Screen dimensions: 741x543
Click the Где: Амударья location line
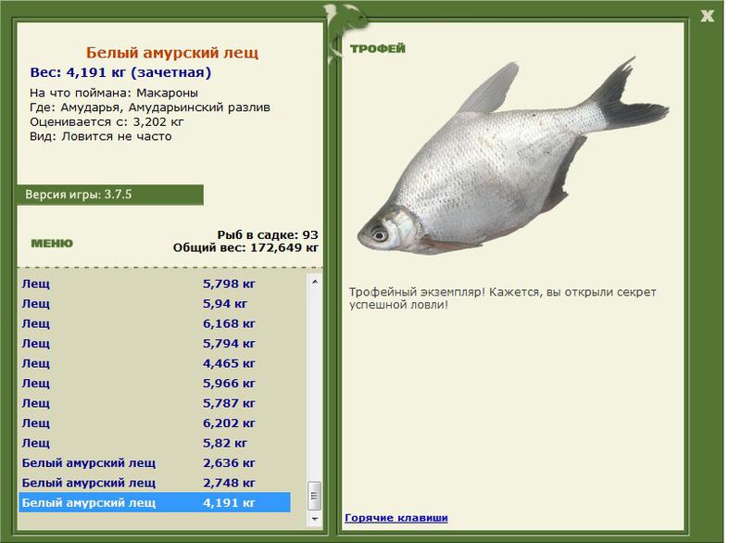(x=150, y=107)
